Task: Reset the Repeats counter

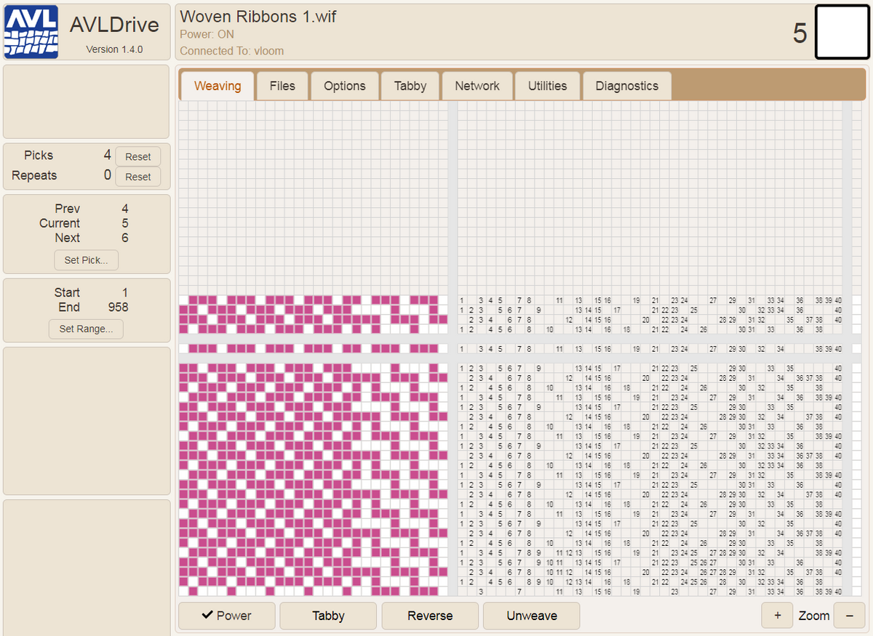Action: click(137, 177)
